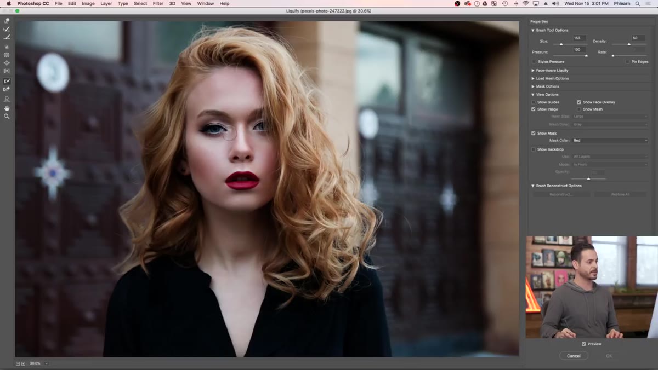
Task: Expand Mask Options section
Action: pos(533,86)
